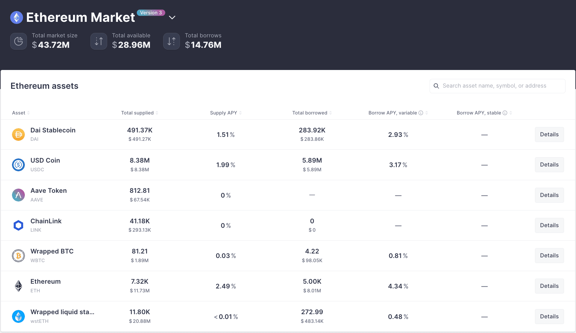Click the Ethereum logo beside Ethereum Market

pos(17,17)
